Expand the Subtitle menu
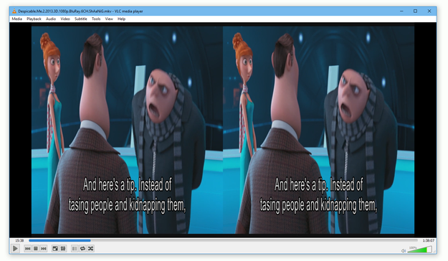Screen dimensions: 448x261 pos(81,19)
